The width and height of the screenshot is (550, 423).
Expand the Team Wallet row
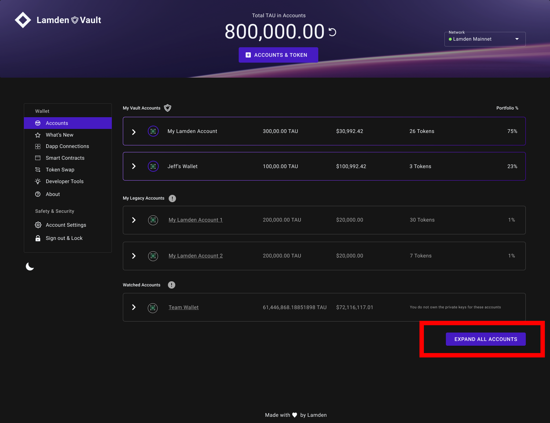point(134,307)
